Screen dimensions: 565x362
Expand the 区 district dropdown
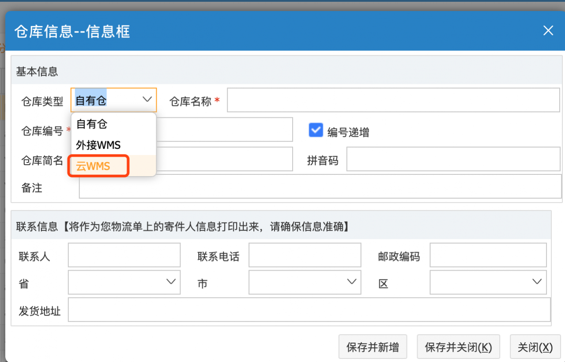488,283
